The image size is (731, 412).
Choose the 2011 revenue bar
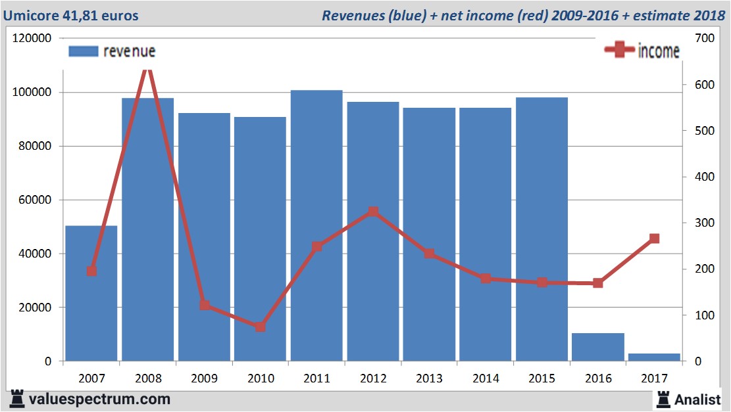[316, 226]
